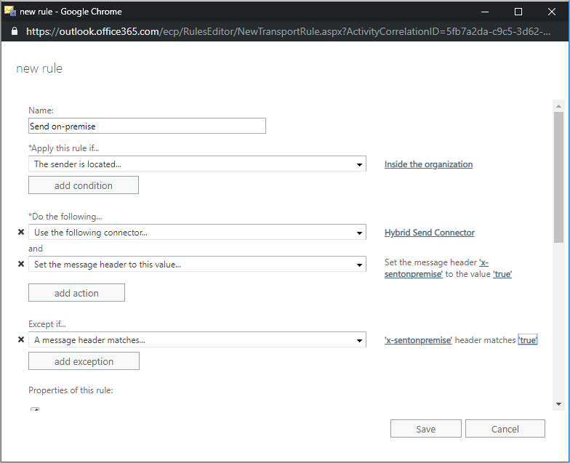Click the add action button
The width and height of the screenshot is (570, 463).
(76, 293)
